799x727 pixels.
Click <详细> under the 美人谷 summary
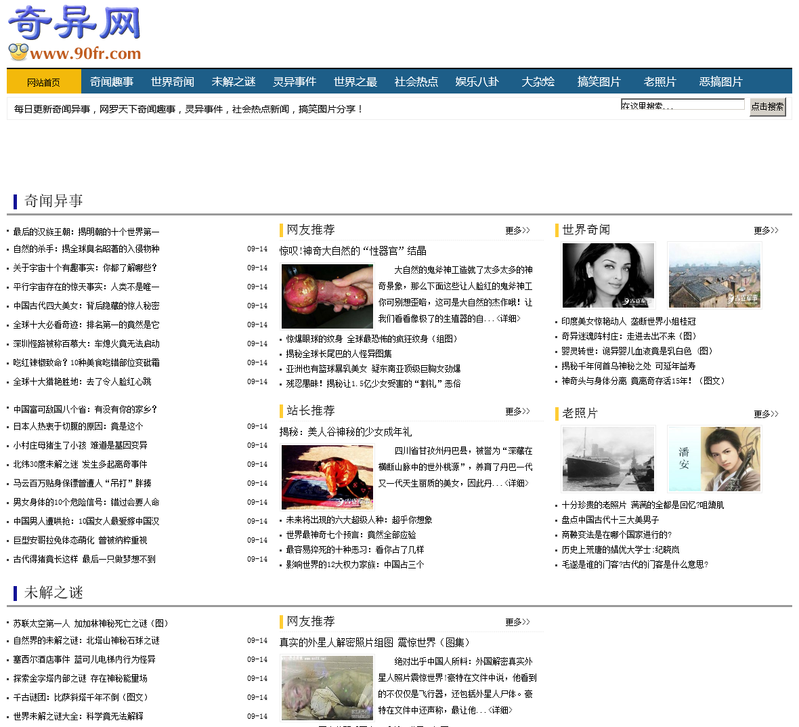(x=517, y=483)
